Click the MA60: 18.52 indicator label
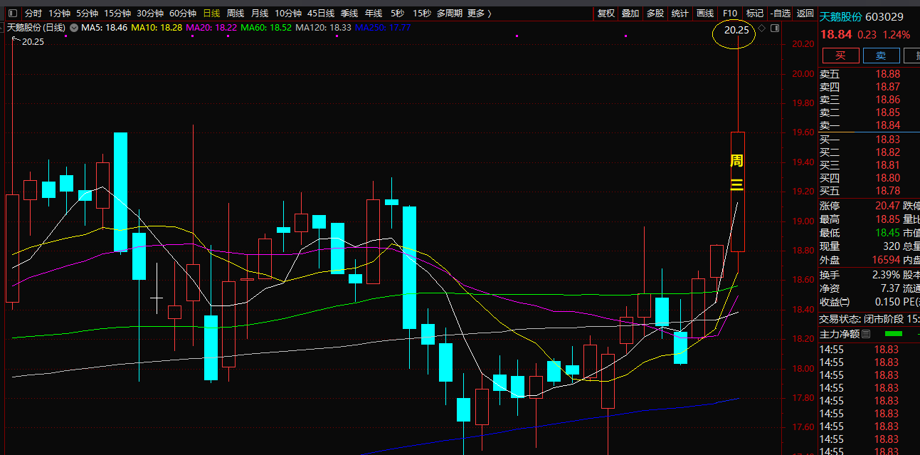Viewport: 920px width, 455px height. pos(266,28)
